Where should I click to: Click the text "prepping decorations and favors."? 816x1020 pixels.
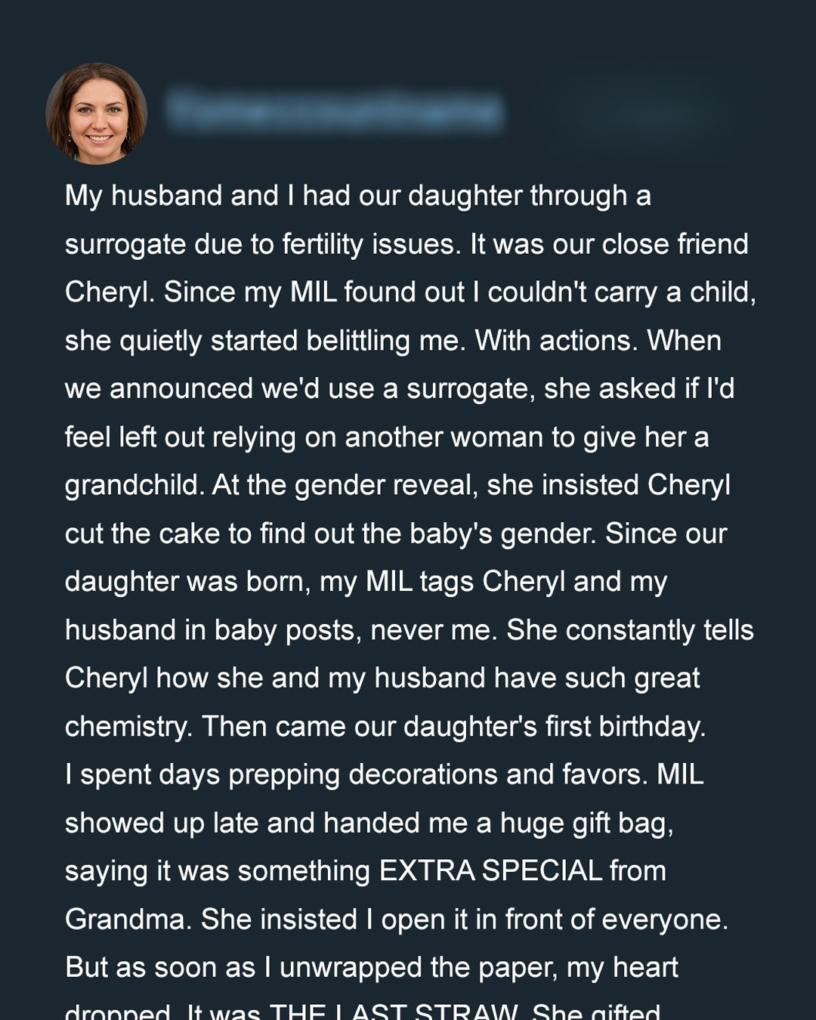pyautogui.click(x=438, y=774)
